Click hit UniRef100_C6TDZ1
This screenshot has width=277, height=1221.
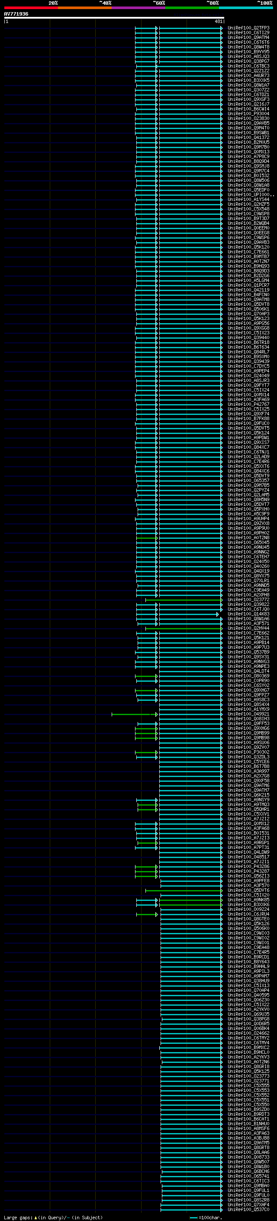pos(248,95)
